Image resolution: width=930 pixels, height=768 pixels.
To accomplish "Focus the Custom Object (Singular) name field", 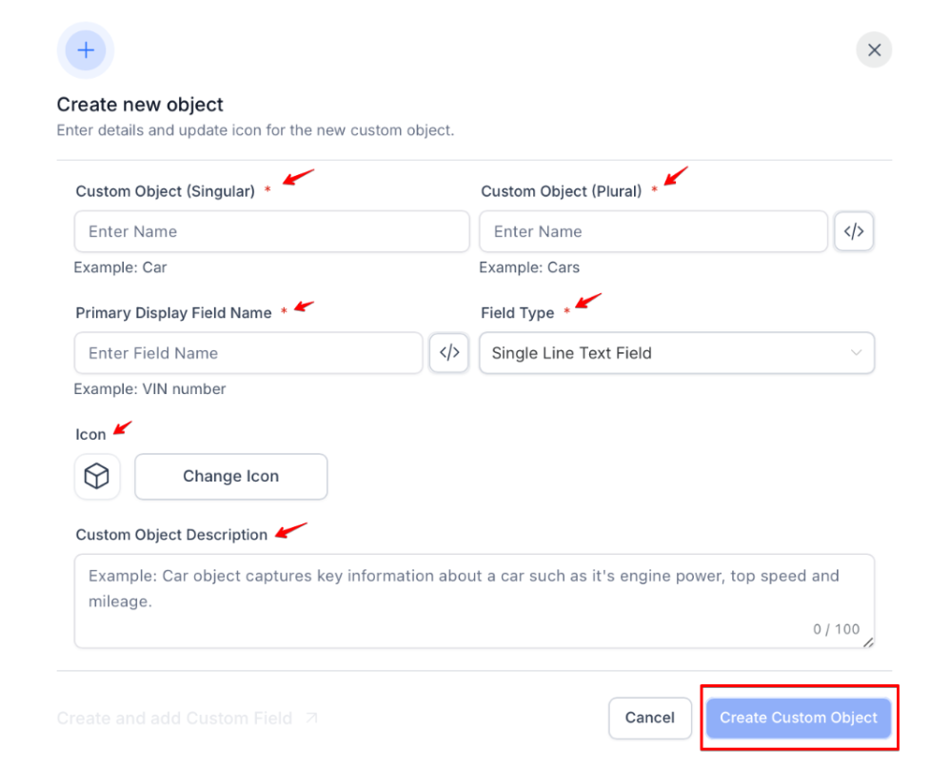I will 271,231.
